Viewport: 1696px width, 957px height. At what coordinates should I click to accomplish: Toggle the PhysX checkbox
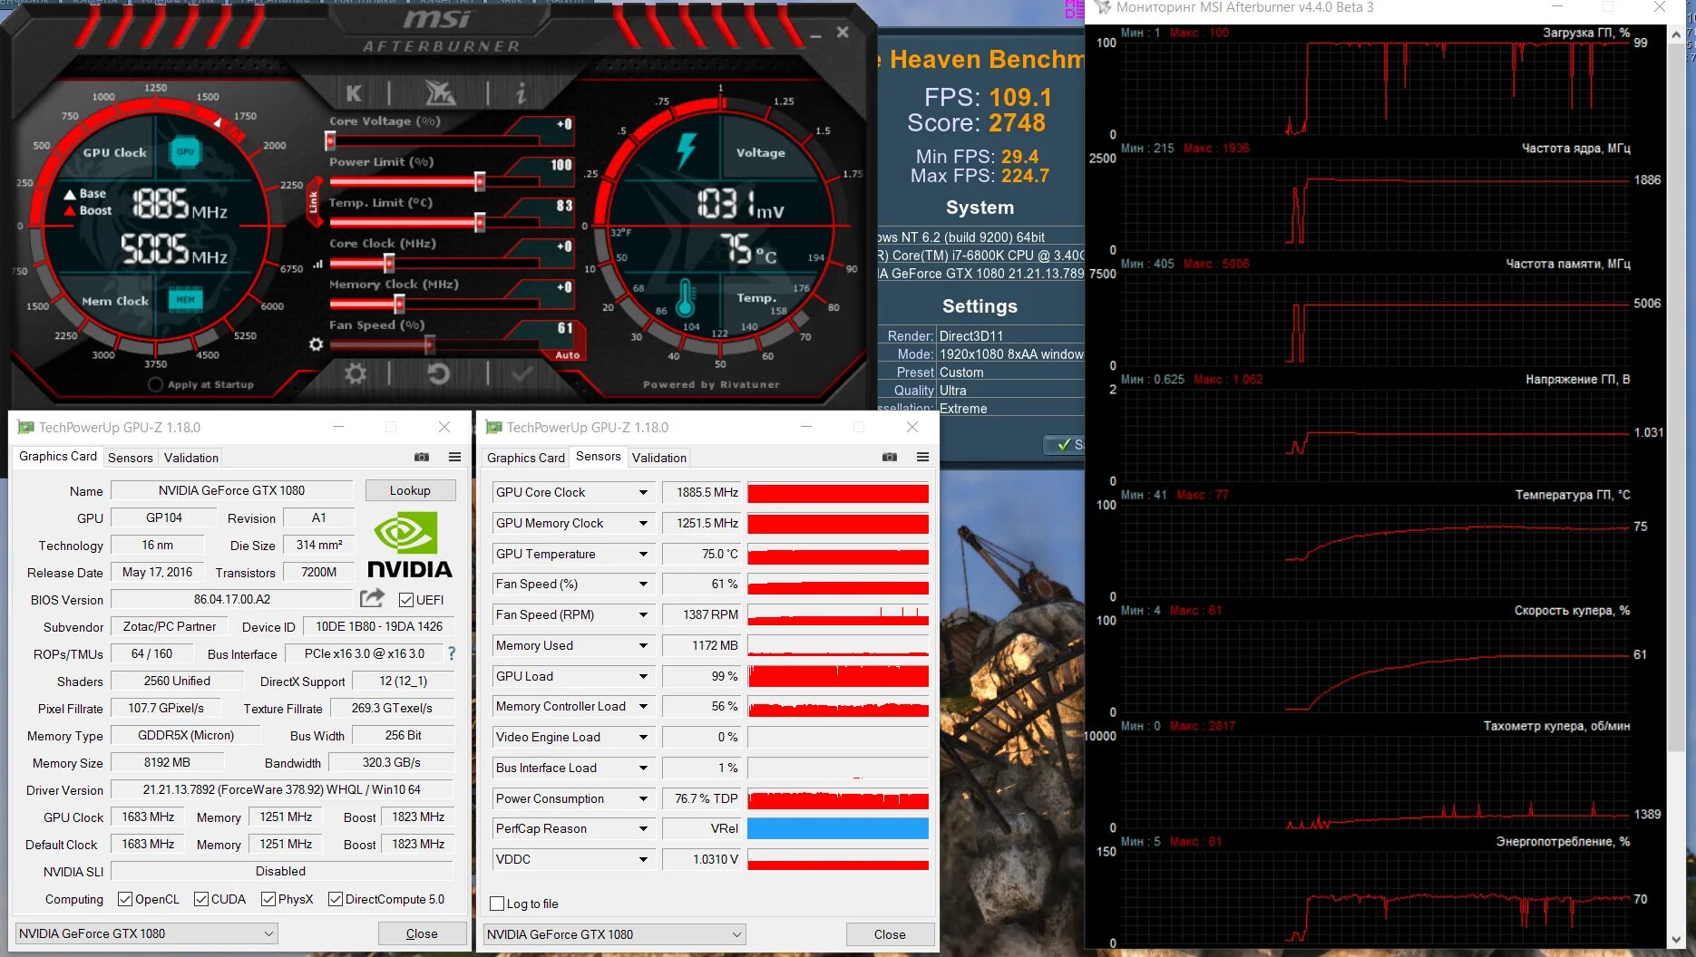pyautogui.click(x=268, y=899)
